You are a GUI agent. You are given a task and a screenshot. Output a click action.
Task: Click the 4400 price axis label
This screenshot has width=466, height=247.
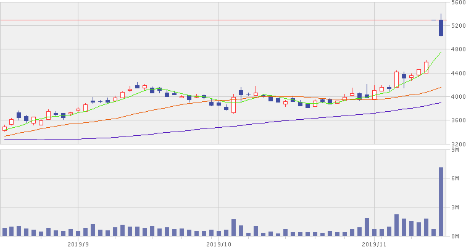(x=457, y=73)
